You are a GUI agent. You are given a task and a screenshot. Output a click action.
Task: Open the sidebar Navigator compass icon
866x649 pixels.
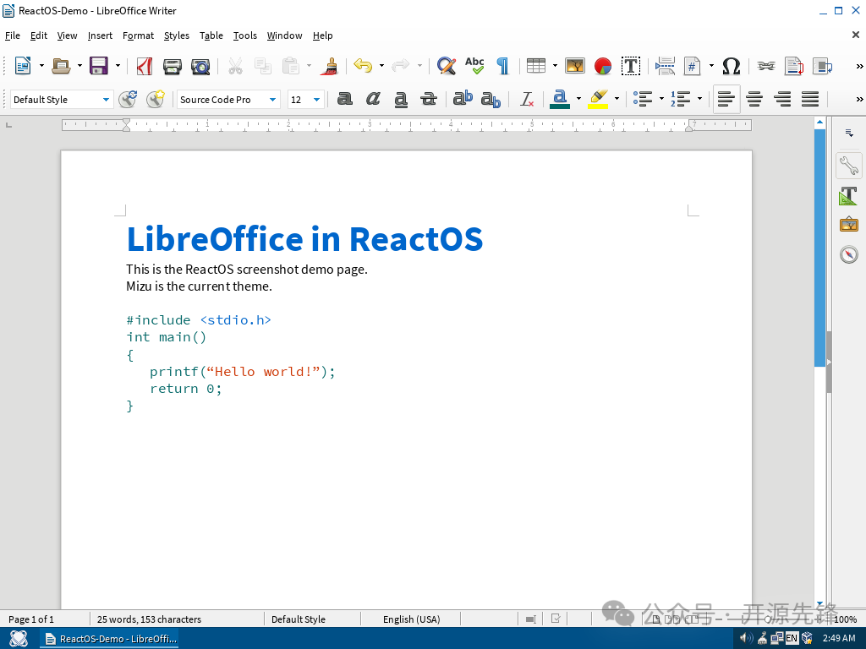pyautogui.click(x=848, y=254)
